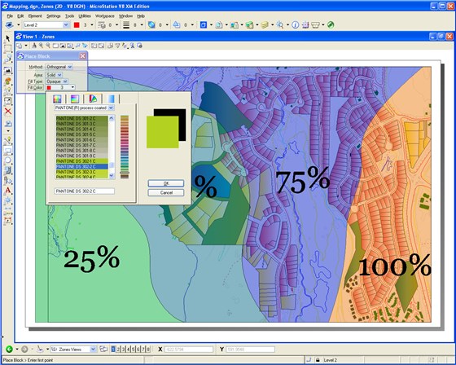Toggle view number 2 button
The width and height of the screenshot is (456, 365).
[118, 349]
